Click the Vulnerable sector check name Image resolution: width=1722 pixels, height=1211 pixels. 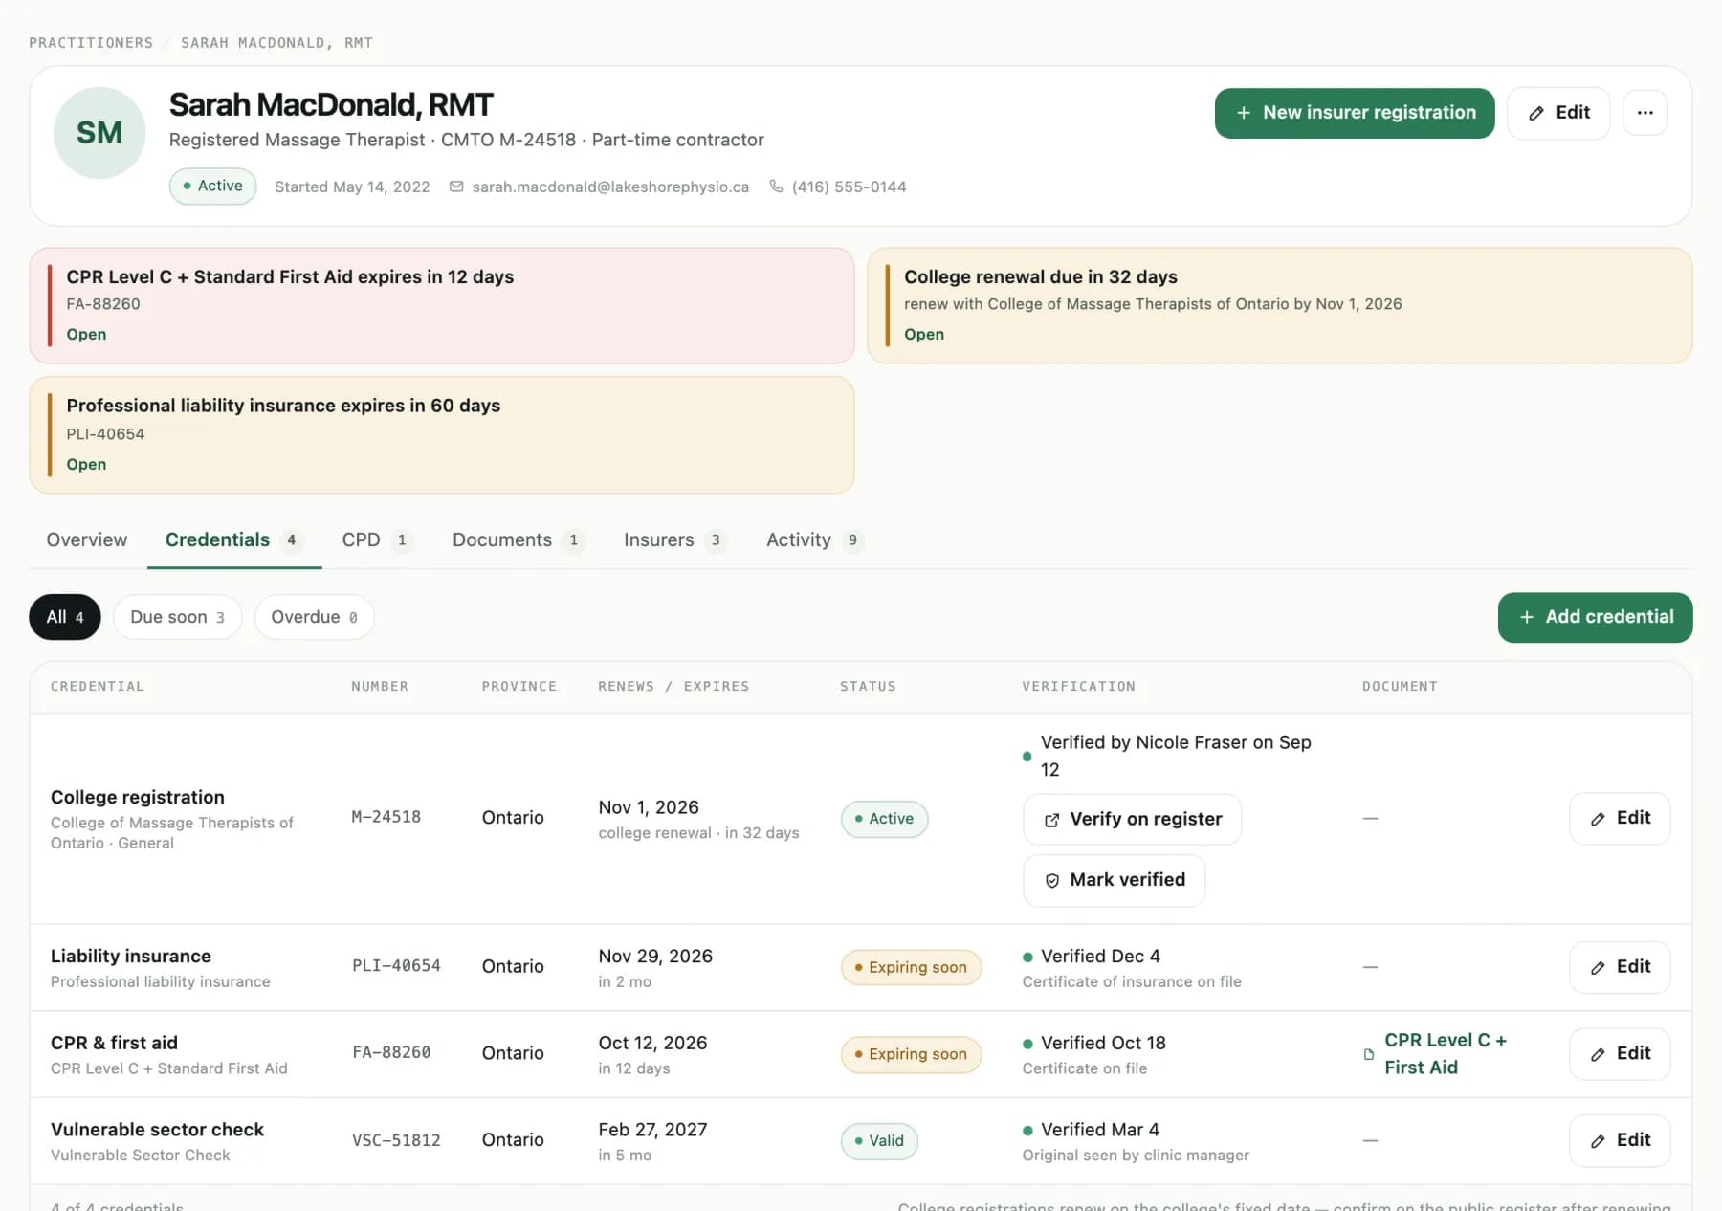pos(157,1130)
